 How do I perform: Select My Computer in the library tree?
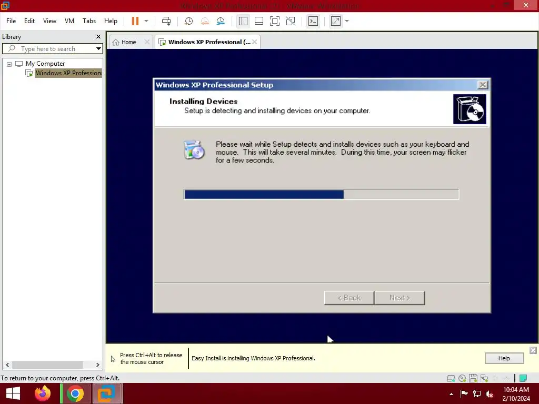point(45,64)
